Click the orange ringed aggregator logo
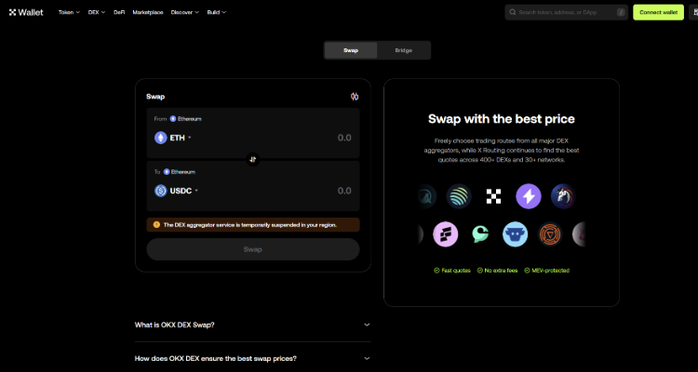698x372 pixels. 550,234
